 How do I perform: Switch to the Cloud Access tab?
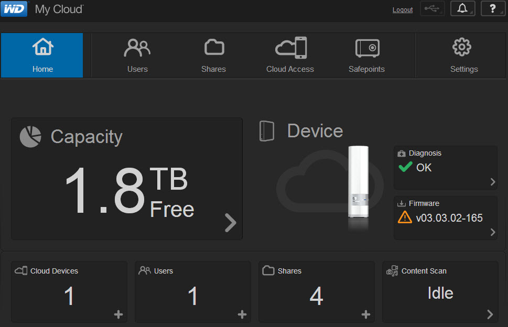pyautogui.click(x=290, y=55)
